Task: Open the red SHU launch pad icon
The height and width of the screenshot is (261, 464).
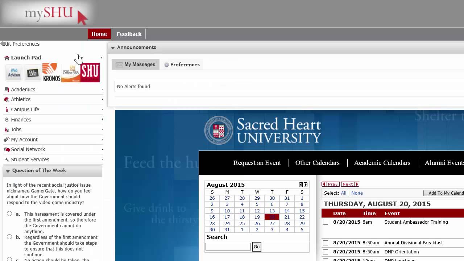Action: point(90,73)
